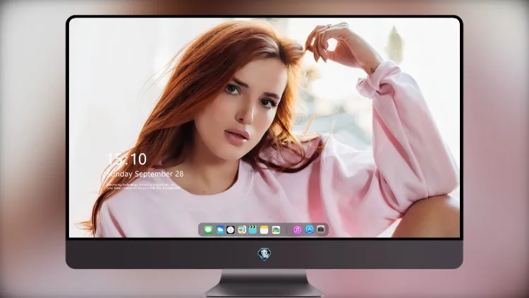Open the green Messages app in the dock
This screenshot has width=529, height=298.
[x=208, y=230]
